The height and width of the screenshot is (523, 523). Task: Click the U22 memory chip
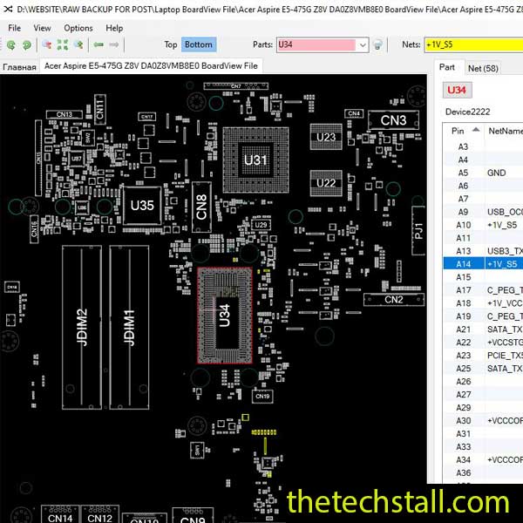(326, 183)
